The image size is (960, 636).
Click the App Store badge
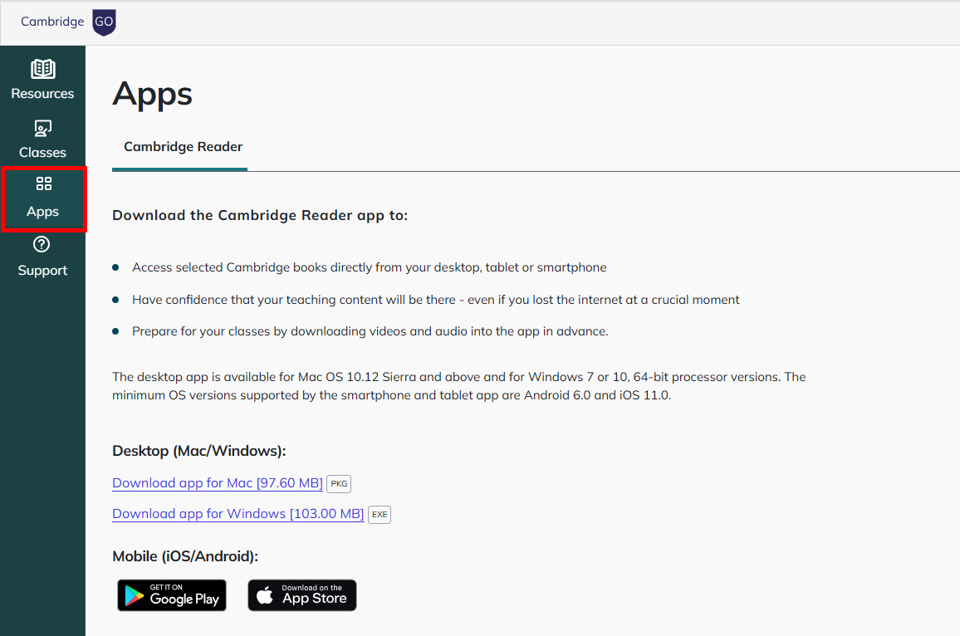click(x=302, y=595)
